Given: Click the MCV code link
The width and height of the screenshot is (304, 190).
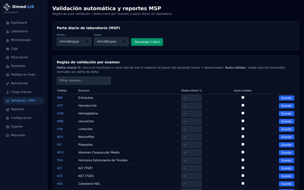Looking at the screenshot, I should (x=60, y=152).
